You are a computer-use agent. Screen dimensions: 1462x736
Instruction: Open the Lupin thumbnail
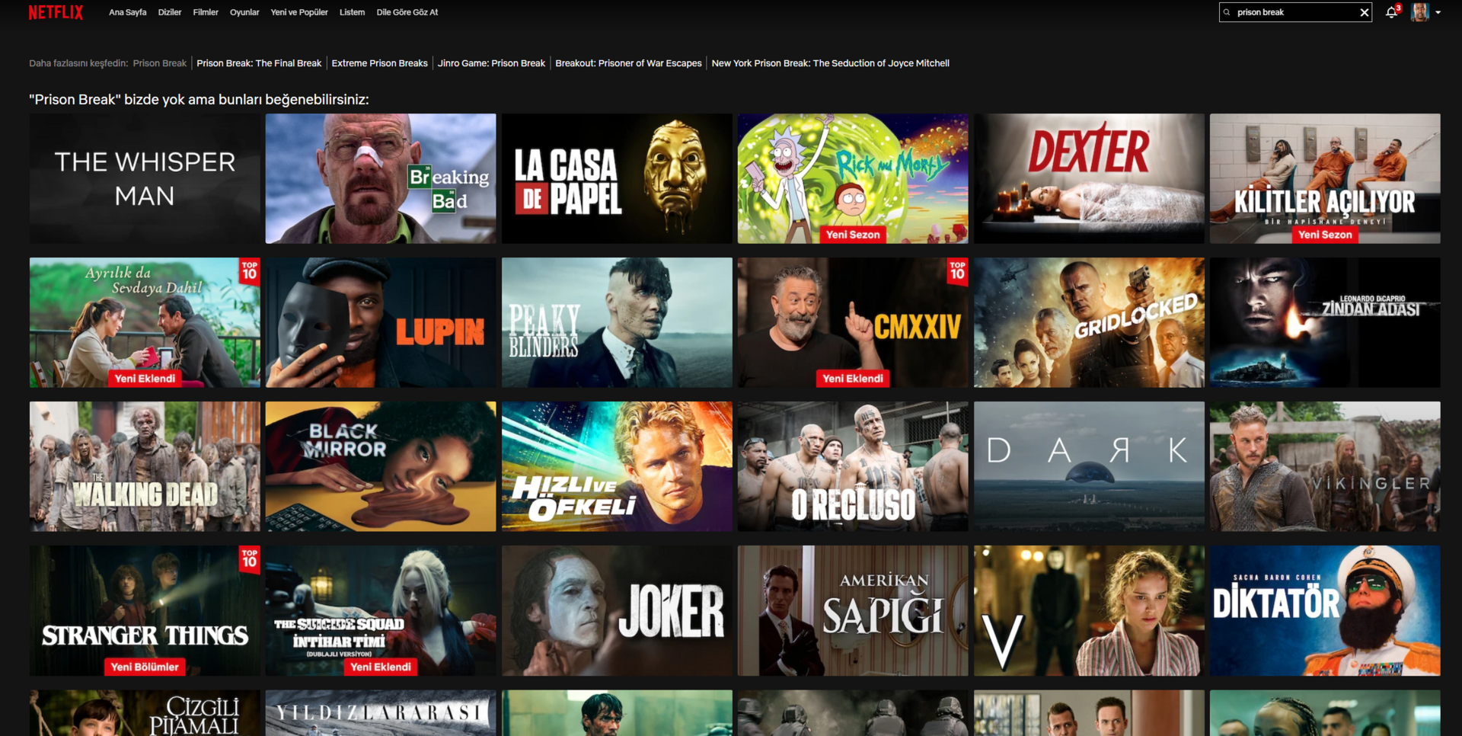point(381,322)
